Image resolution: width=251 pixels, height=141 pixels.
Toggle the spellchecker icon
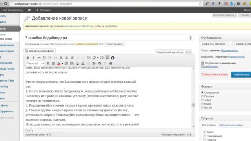94,58
